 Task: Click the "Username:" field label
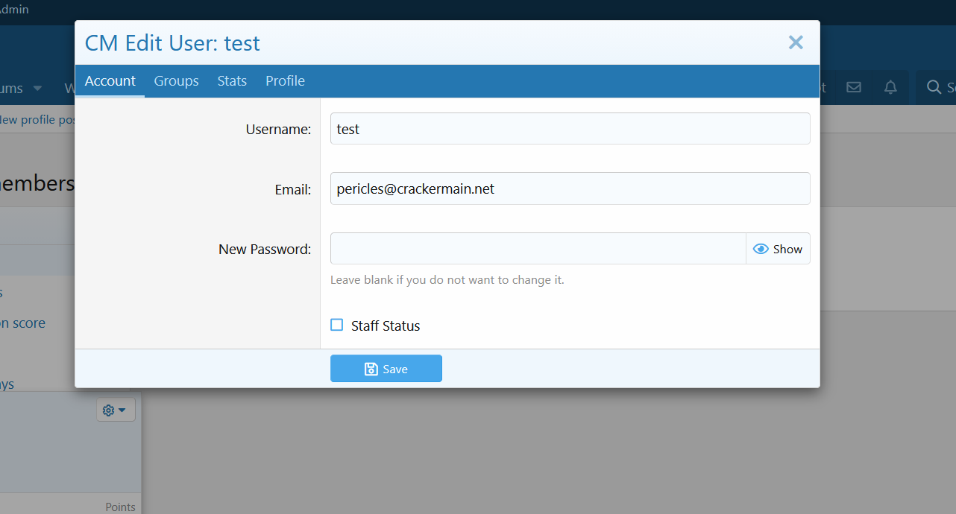[278, 130]
